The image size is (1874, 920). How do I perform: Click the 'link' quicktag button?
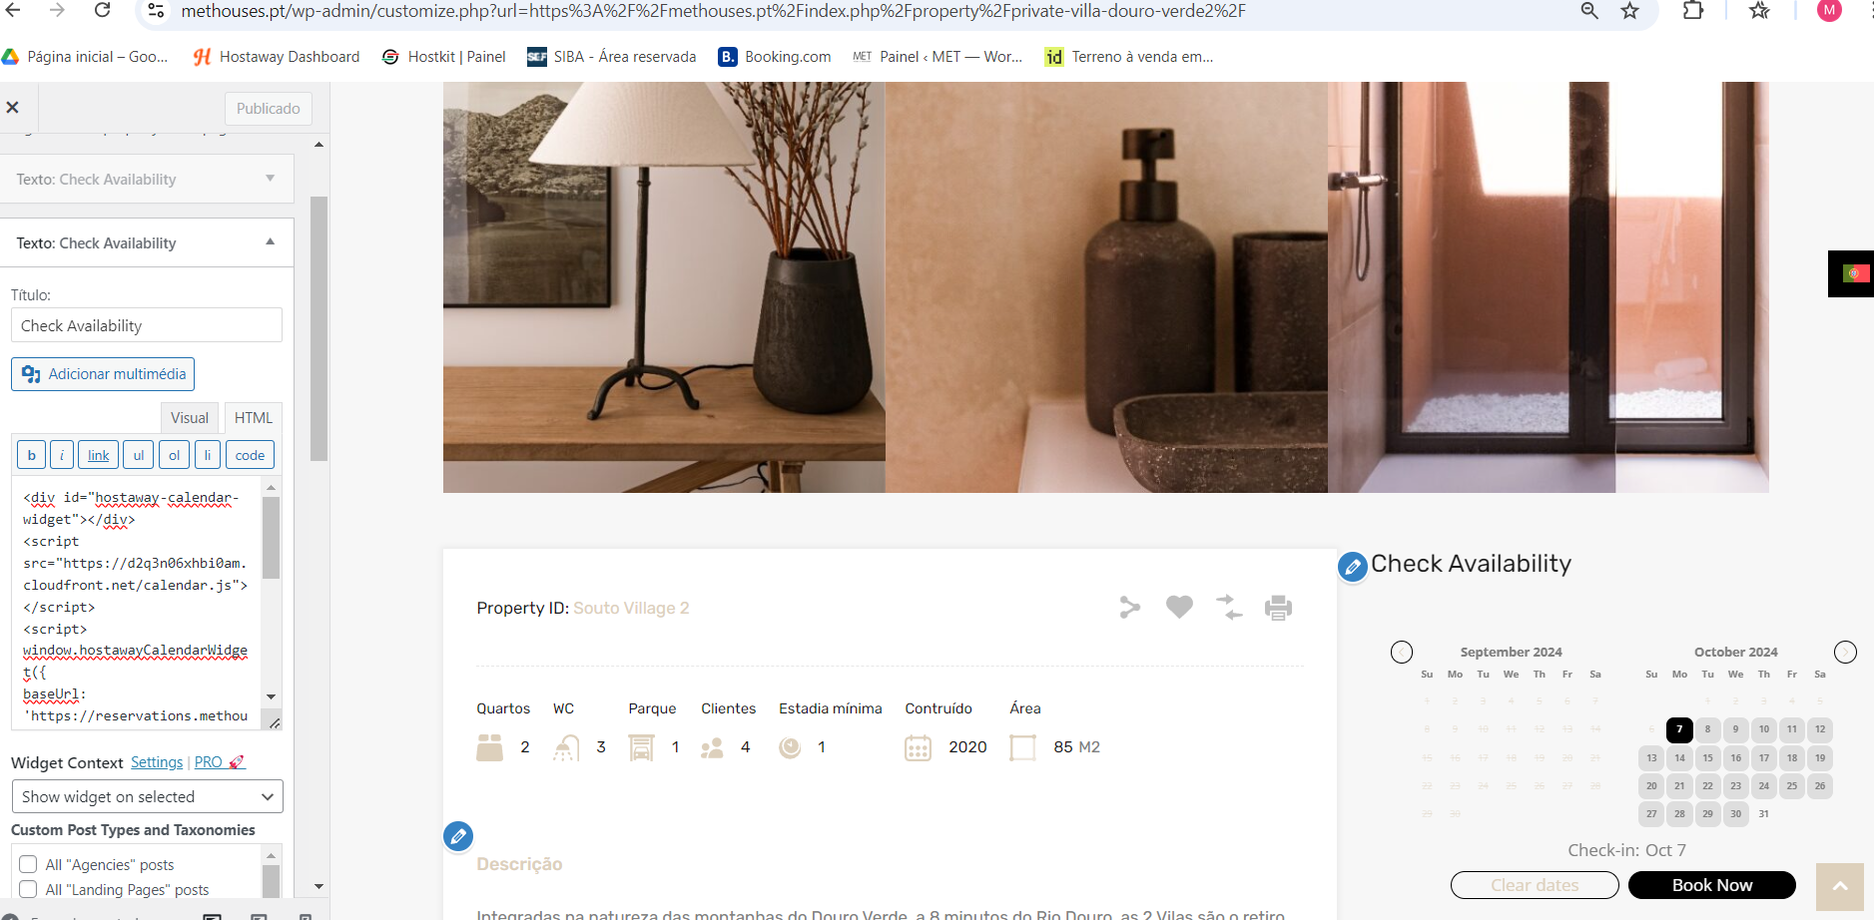tap(99, 455)
